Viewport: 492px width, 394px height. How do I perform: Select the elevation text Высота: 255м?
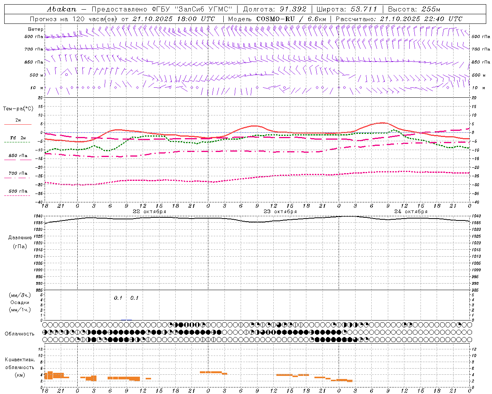pos(414,9)
